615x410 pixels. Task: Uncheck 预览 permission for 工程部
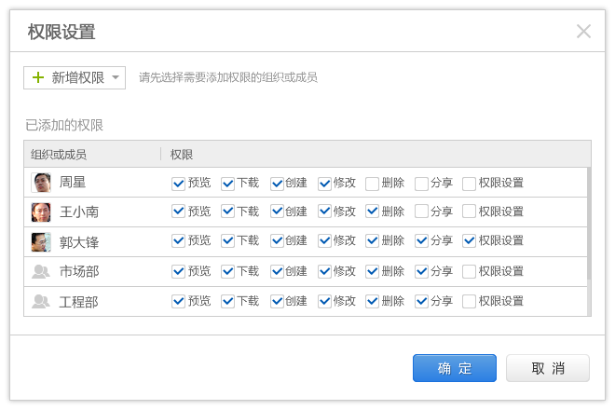click(179, 302)
